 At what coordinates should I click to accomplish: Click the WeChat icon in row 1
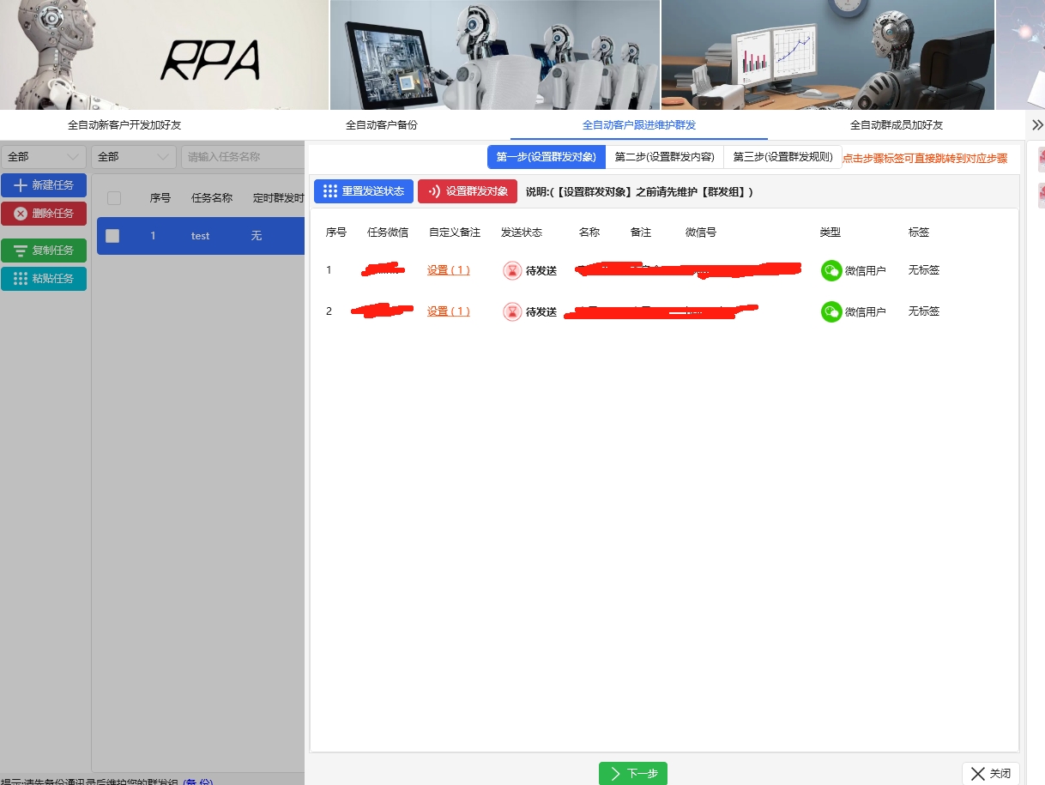831,270
